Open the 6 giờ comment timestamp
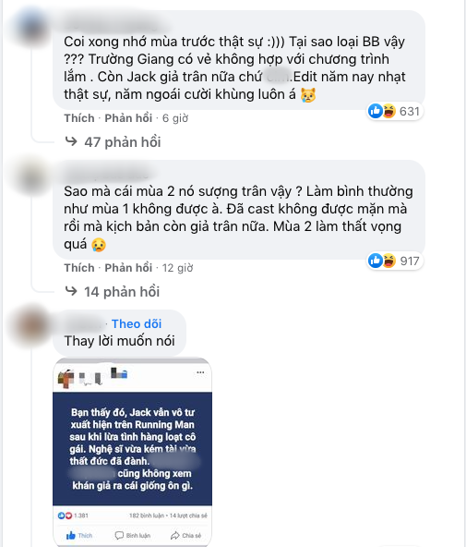466x547 pixels. [x=175, y=118]
